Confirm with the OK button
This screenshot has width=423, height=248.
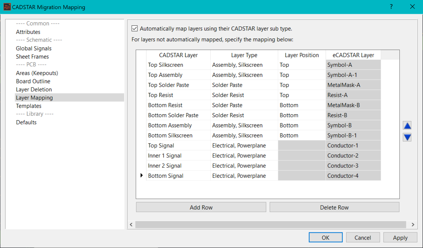tap(325, 237)
